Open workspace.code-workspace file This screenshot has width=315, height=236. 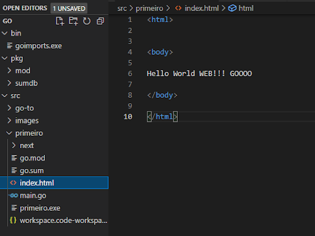pyautogui.click(x=54, y=221)
